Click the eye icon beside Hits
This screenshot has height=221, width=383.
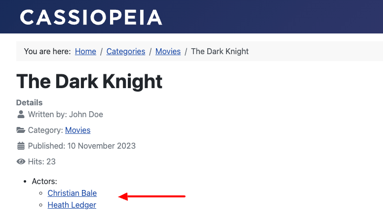[21, 161]
